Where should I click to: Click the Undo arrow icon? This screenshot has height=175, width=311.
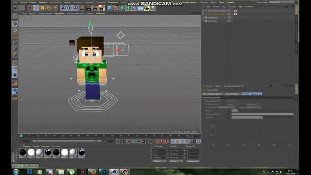[17, 8]
